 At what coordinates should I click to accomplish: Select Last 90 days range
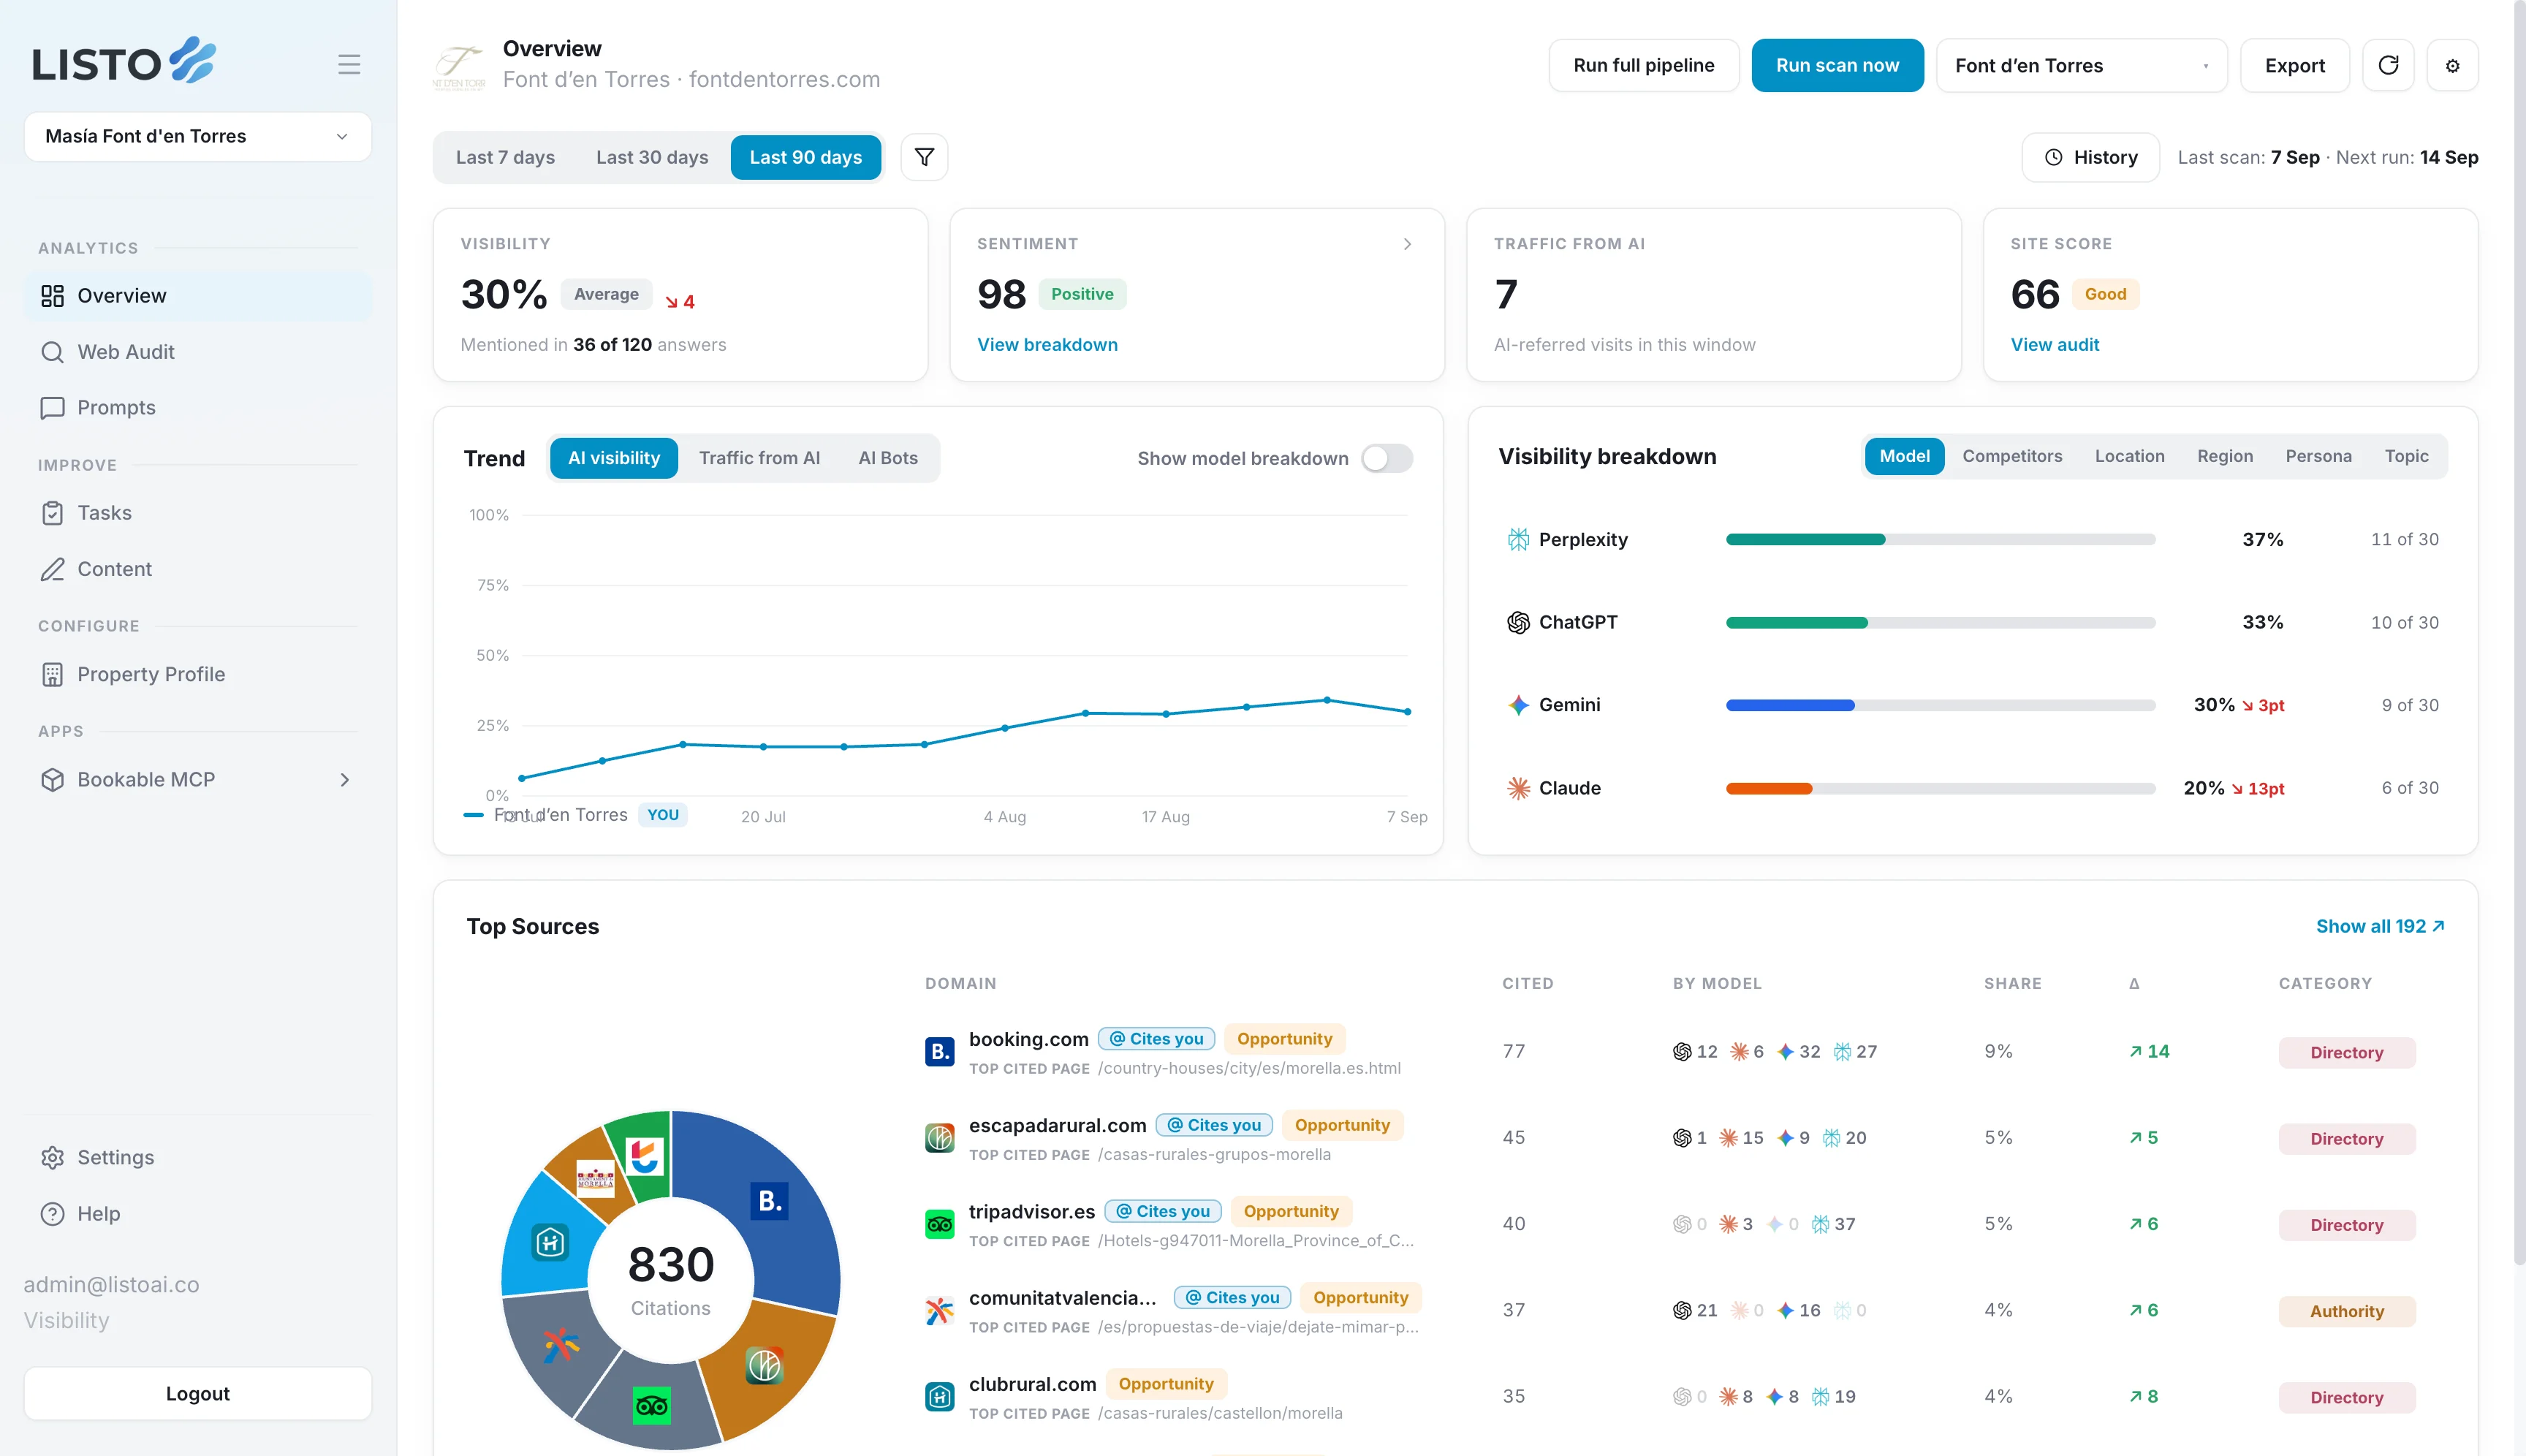[x=805, y=157]
